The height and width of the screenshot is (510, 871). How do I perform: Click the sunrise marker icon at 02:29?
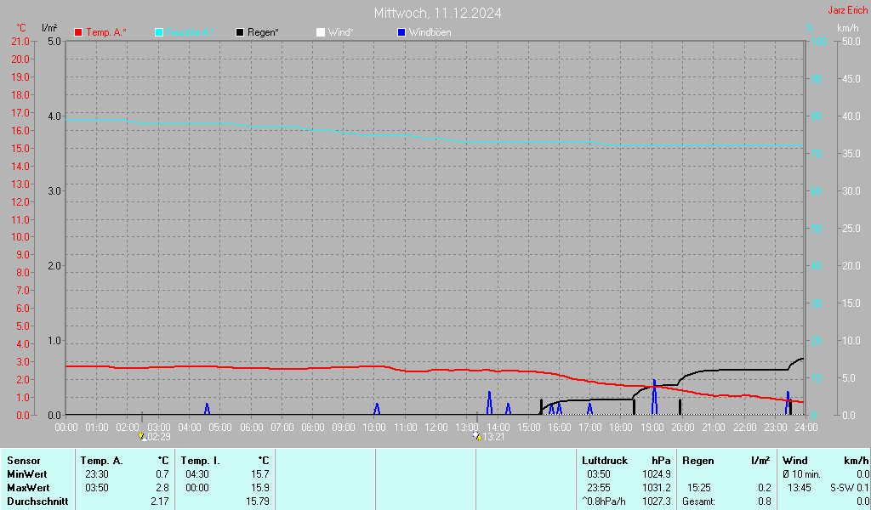(x=143, y=436)
